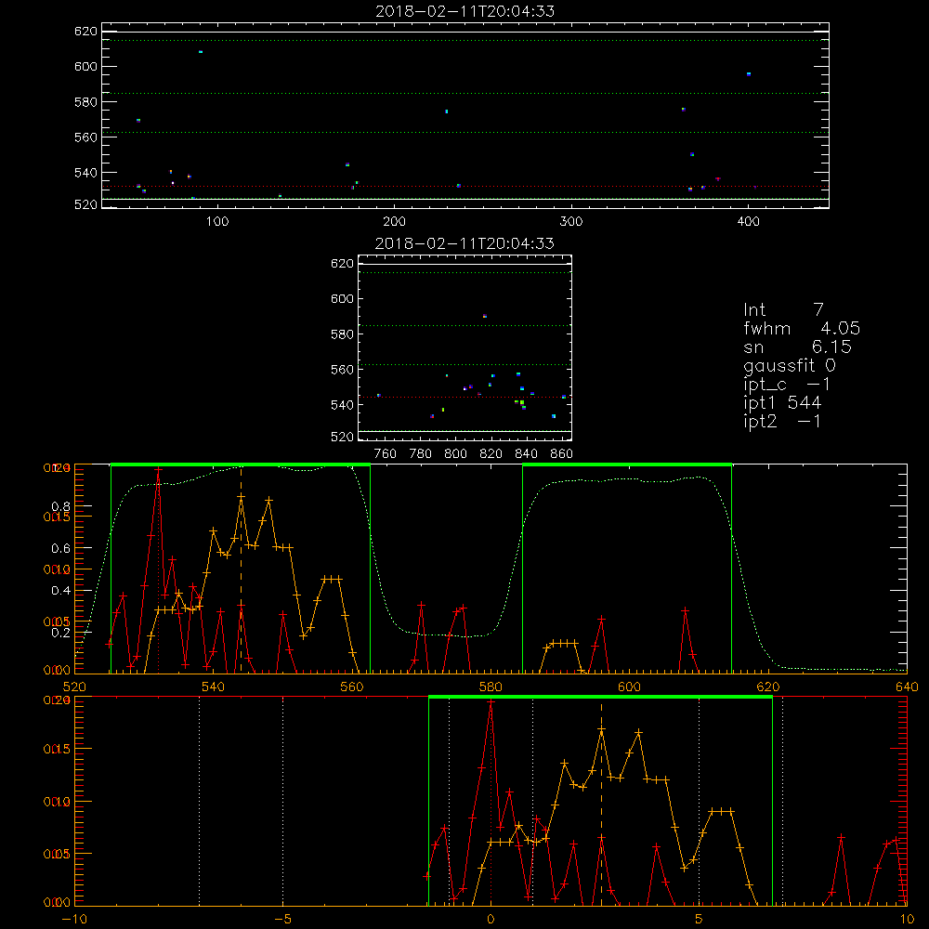This screenshot has height=929, width=929.
Task: Click the 'ipt2 -1' readout text
Action: click(x=782, y=421)
